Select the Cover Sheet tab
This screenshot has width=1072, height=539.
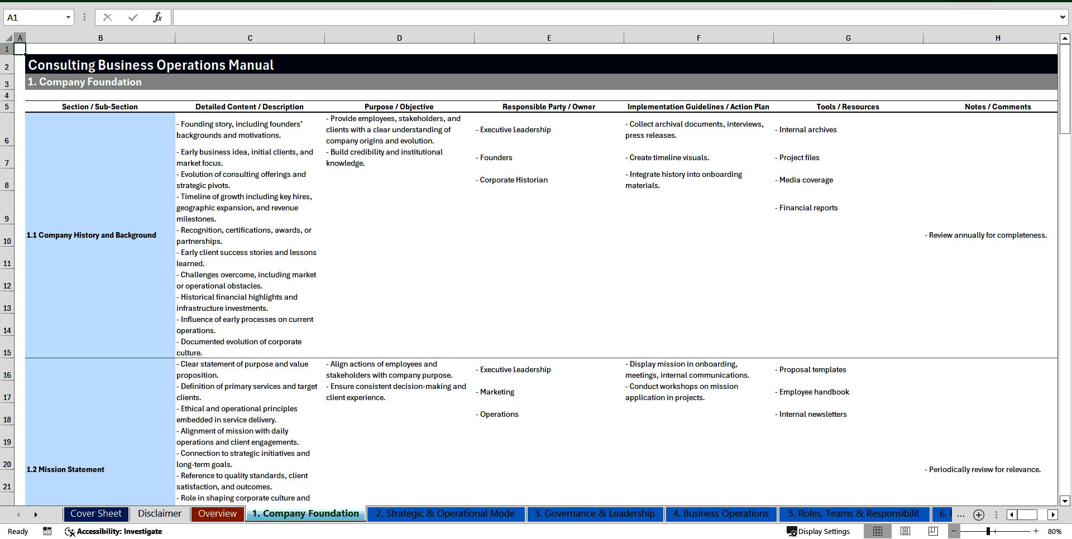[x=95, y=514]
